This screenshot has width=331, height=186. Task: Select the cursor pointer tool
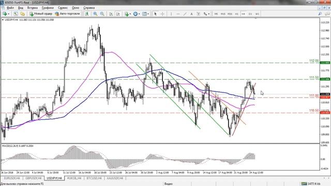point(155,14)
